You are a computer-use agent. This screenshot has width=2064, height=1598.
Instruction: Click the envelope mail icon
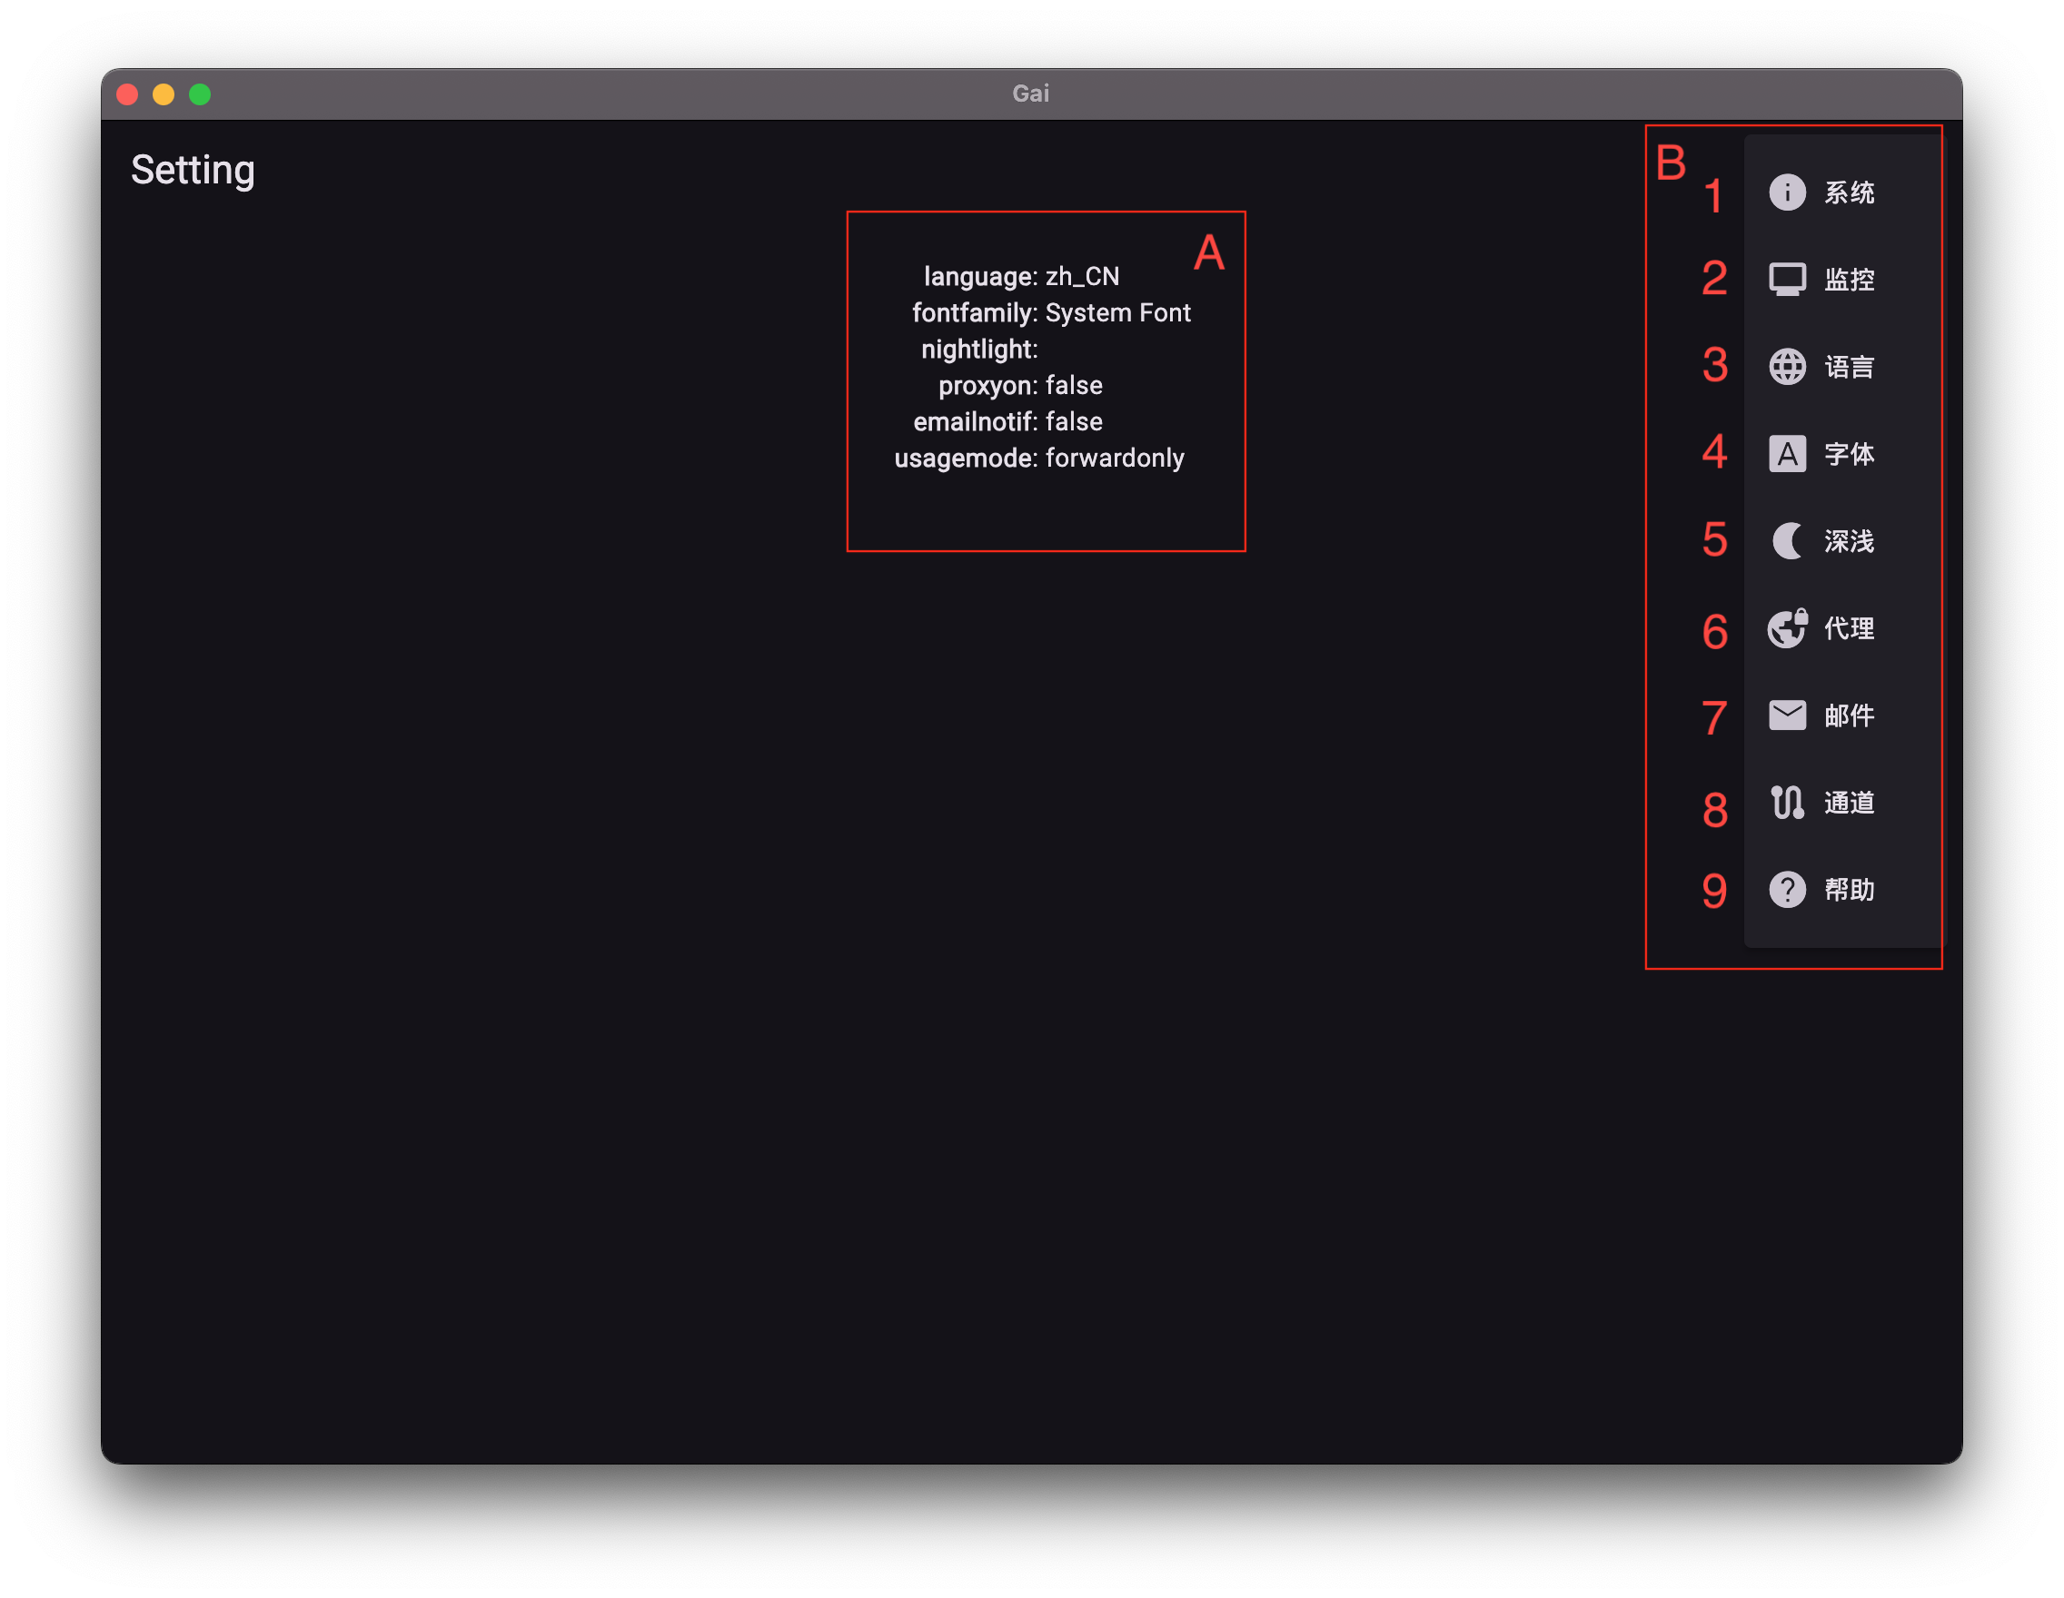[x=1786, y=715]
